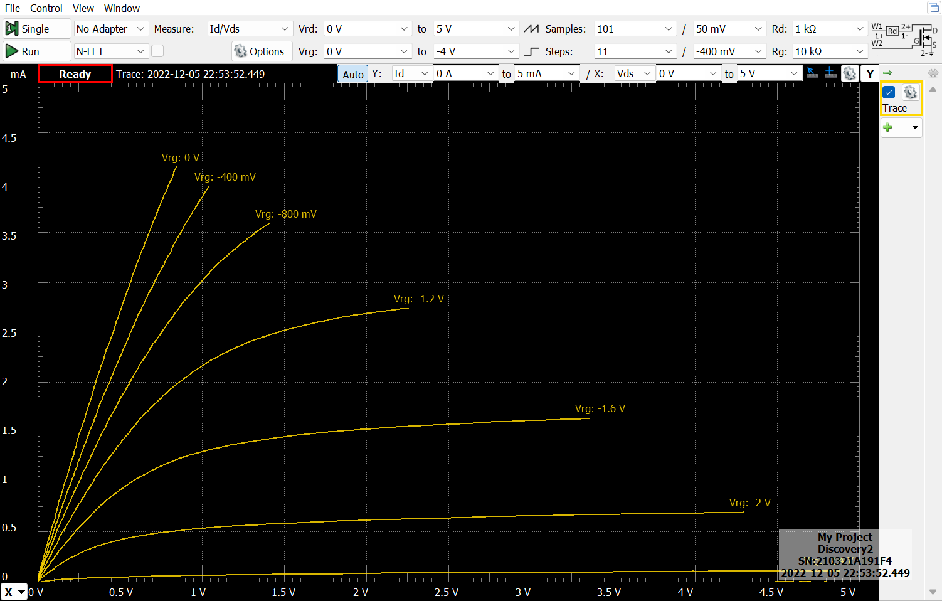Click the add cursor plus icon
942x601 pixels.
830,73
